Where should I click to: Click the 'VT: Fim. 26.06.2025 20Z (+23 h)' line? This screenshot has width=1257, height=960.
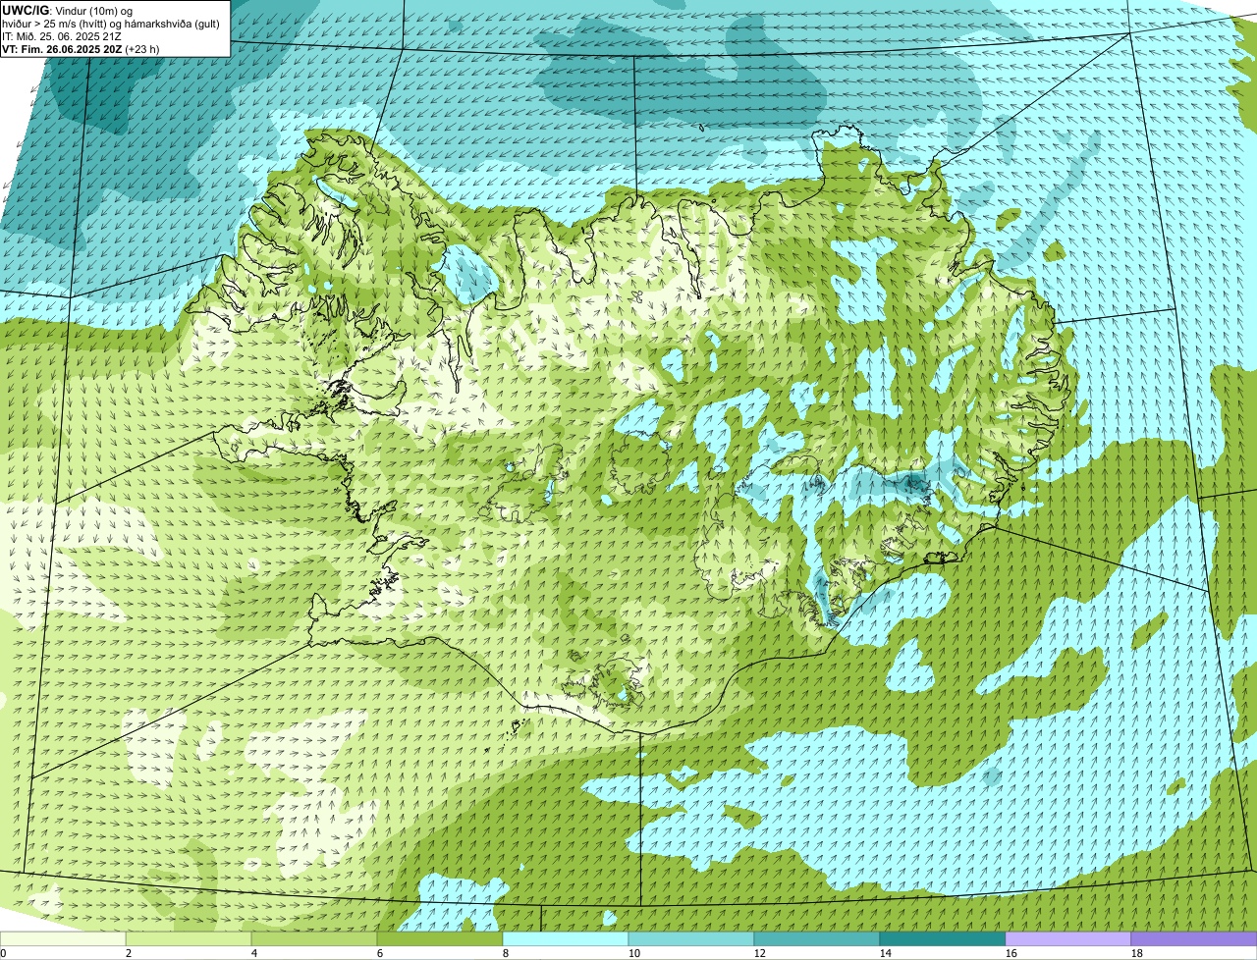point(81,49)
